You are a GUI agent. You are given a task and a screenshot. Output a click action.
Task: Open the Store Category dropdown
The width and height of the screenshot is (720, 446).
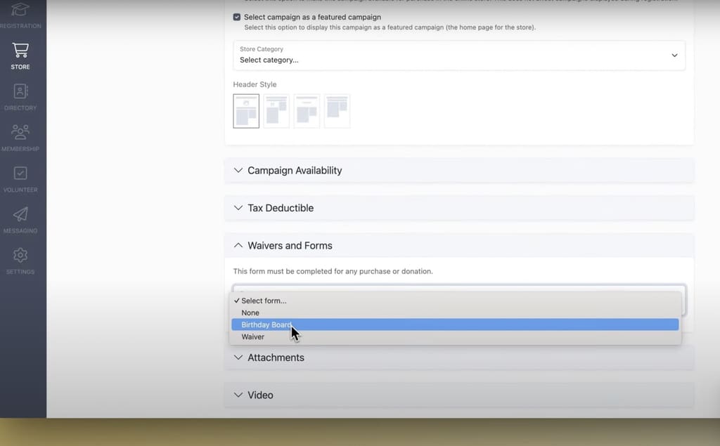coord(459,55)
